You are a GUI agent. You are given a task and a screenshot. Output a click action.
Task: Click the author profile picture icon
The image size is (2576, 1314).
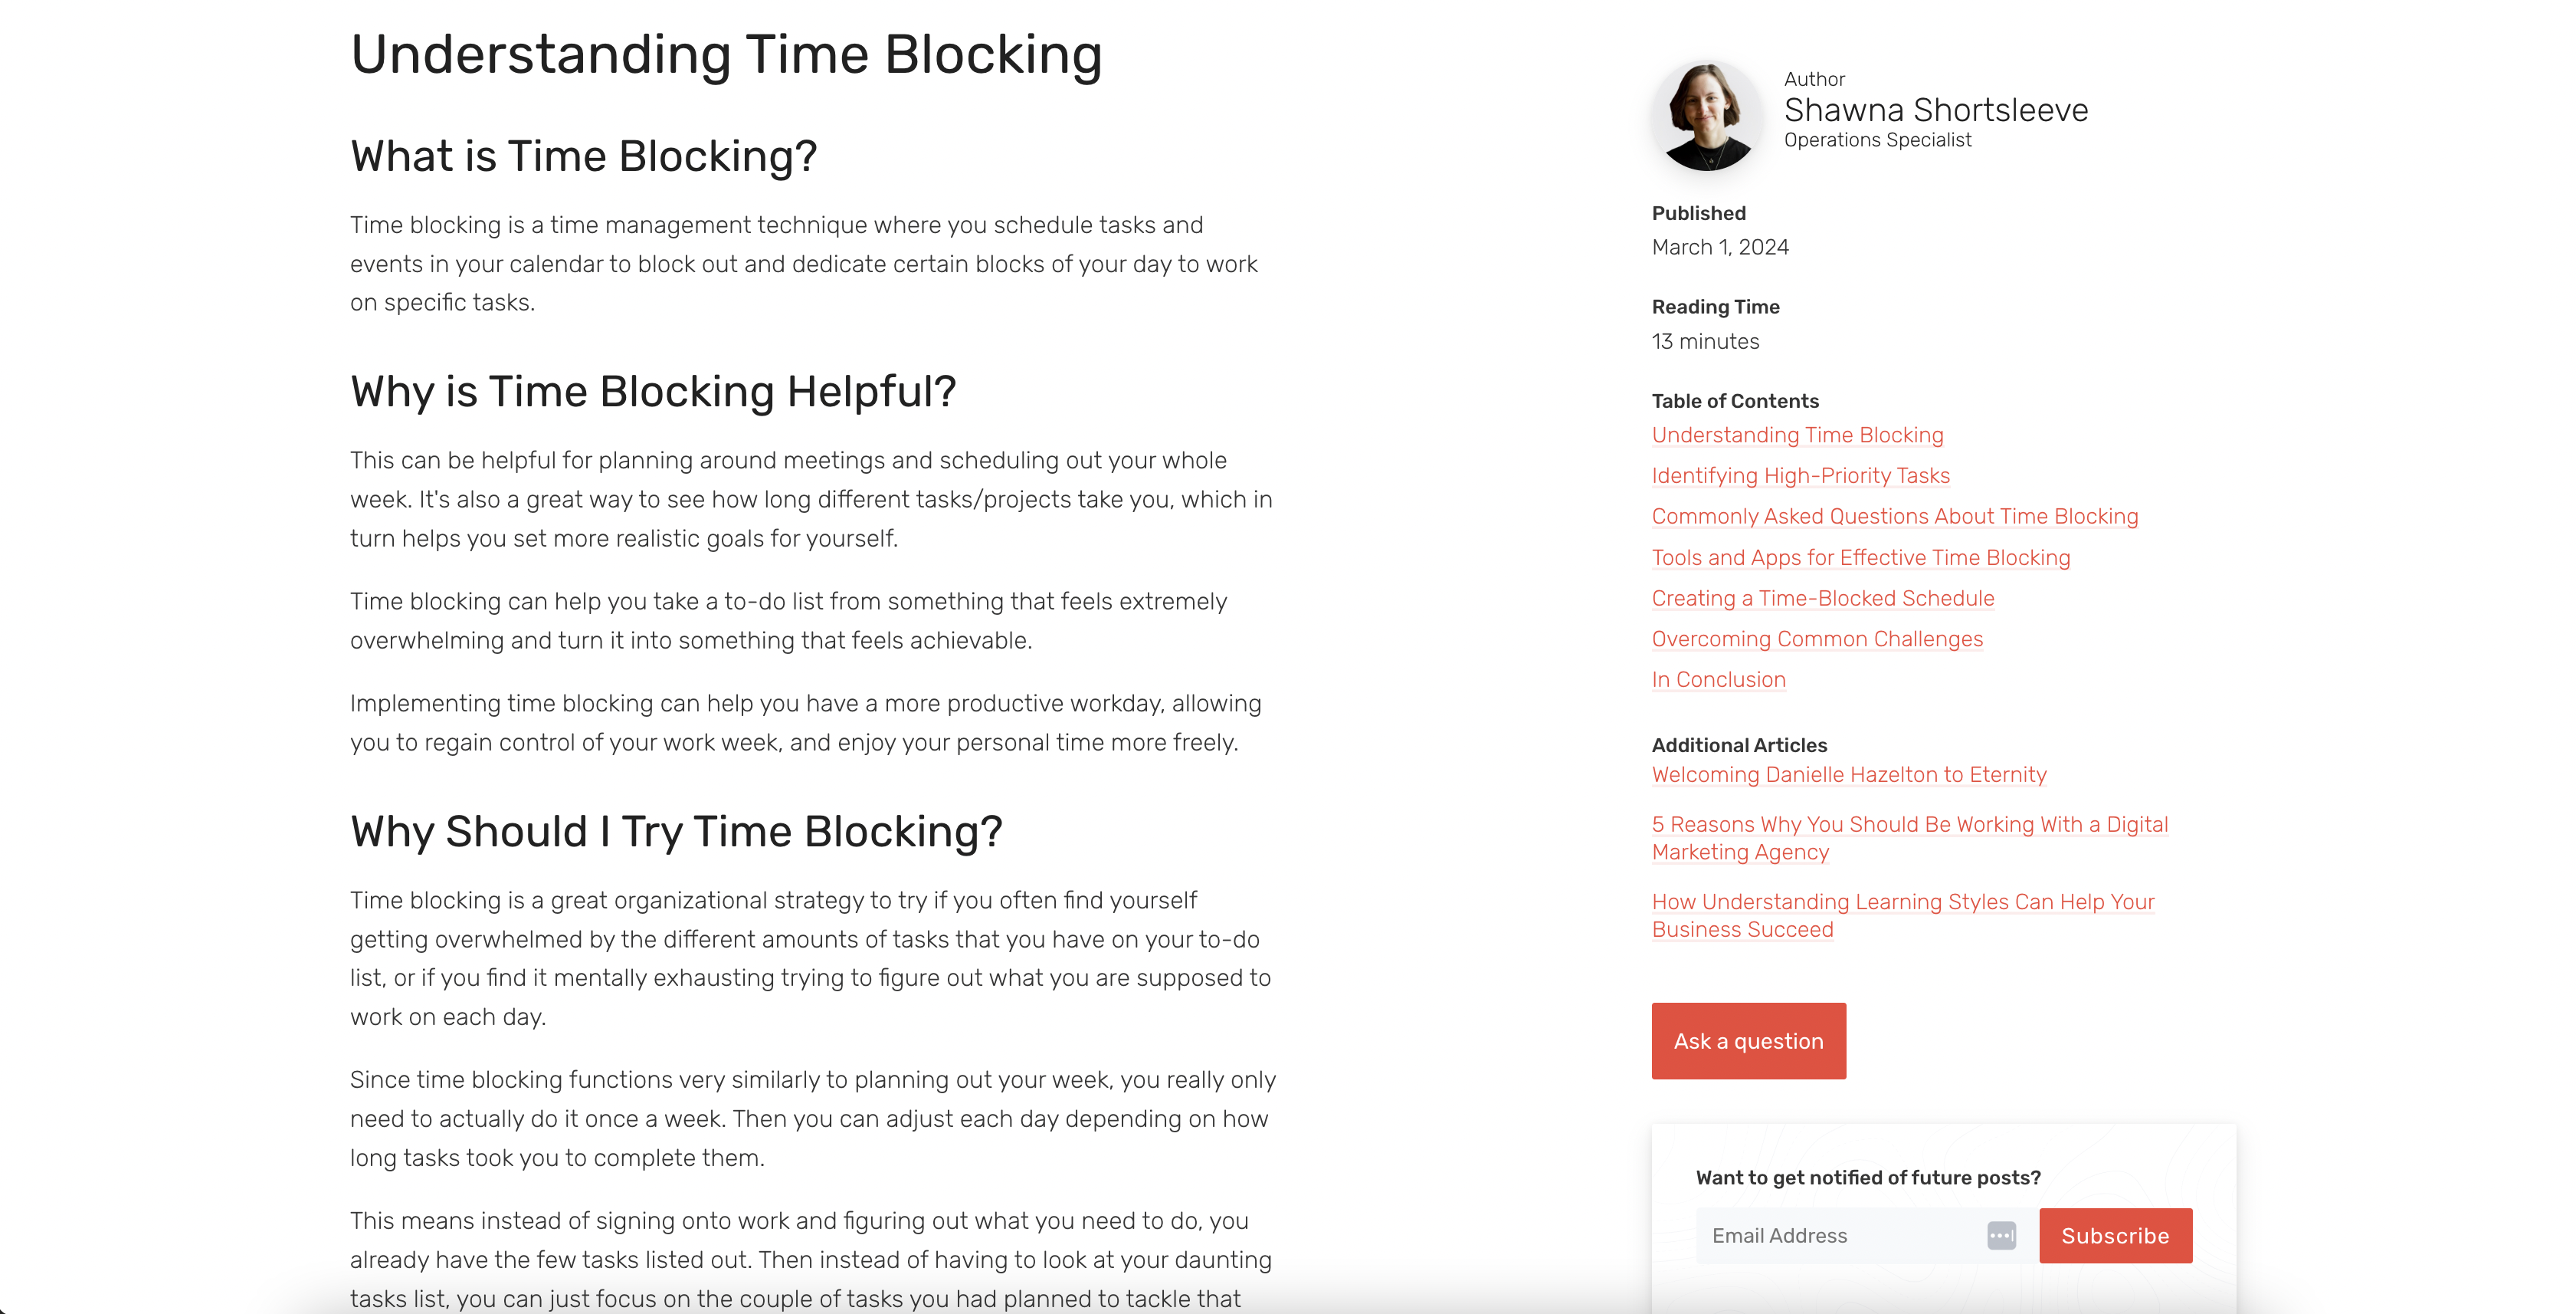coord(1703,109)
